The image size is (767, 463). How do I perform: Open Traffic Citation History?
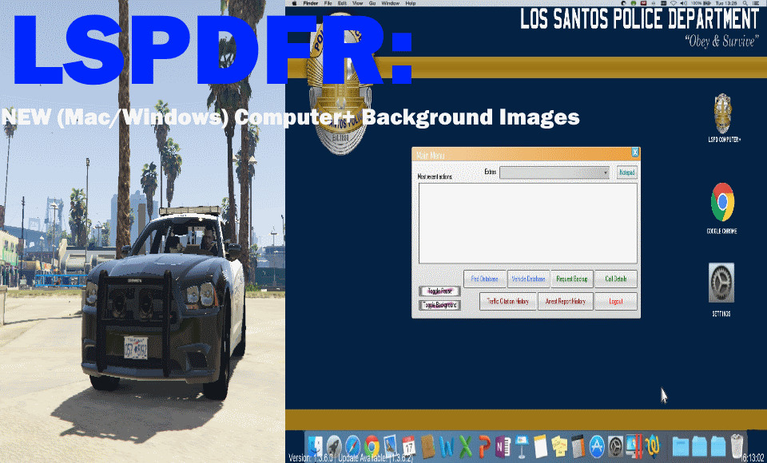(x=508, y=301)
